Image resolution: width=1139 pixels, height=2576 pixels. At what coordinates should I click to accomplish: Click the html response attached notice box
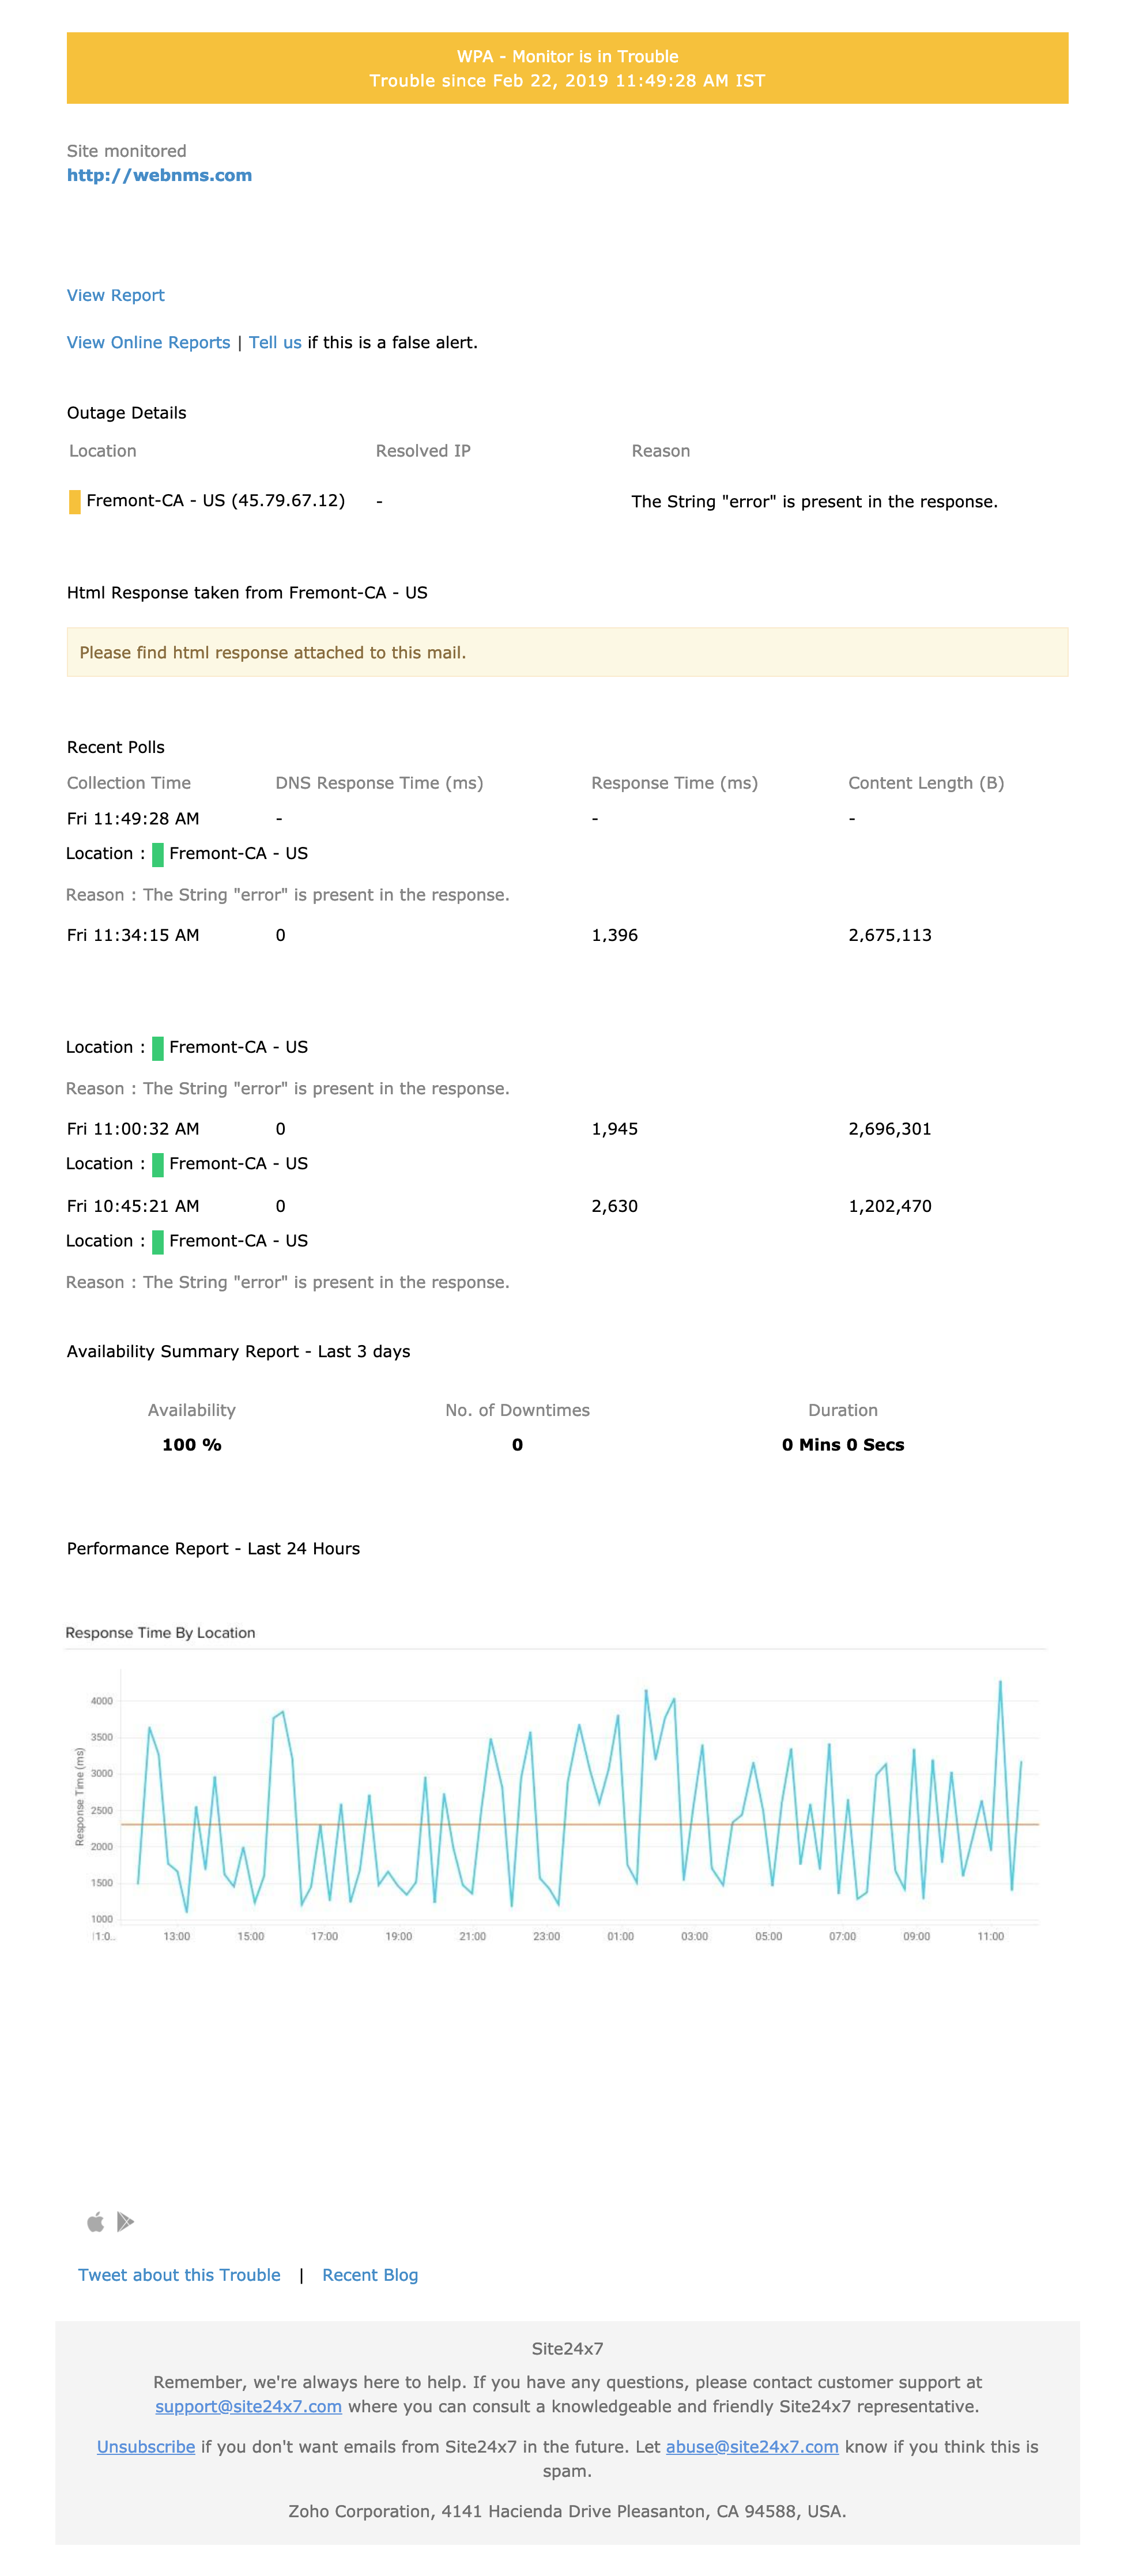coord(567,652)
